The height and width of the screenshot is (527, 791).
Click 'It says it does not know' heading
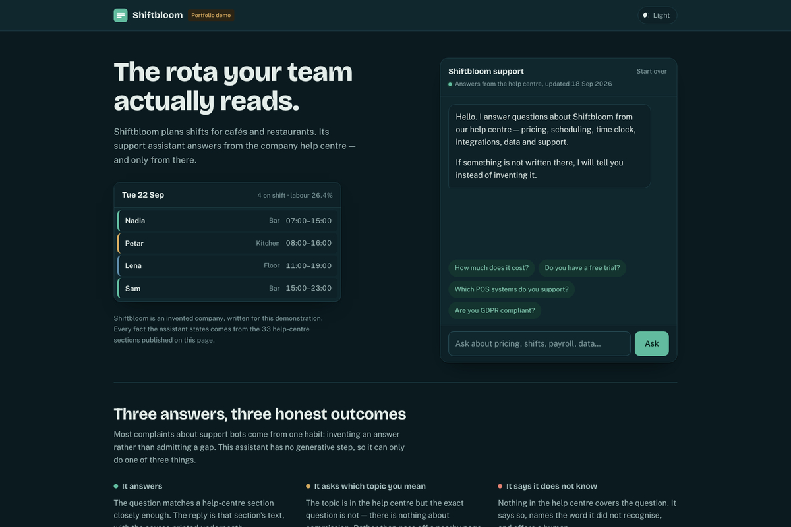(552, 486)
